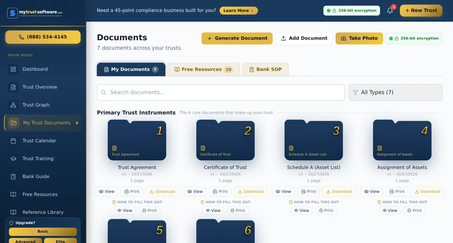Viewport: 453px width, 243px height.
Task: Create a New Trust
Action: click(x=421, y=10)
